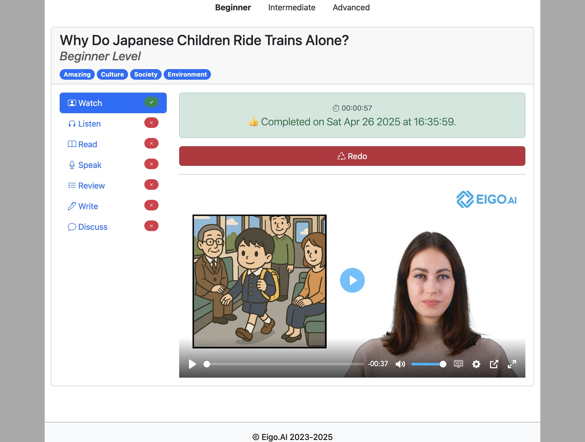Click the -00:37 remaining time display
The image size is (585, 442).
(x=378, y=364)
